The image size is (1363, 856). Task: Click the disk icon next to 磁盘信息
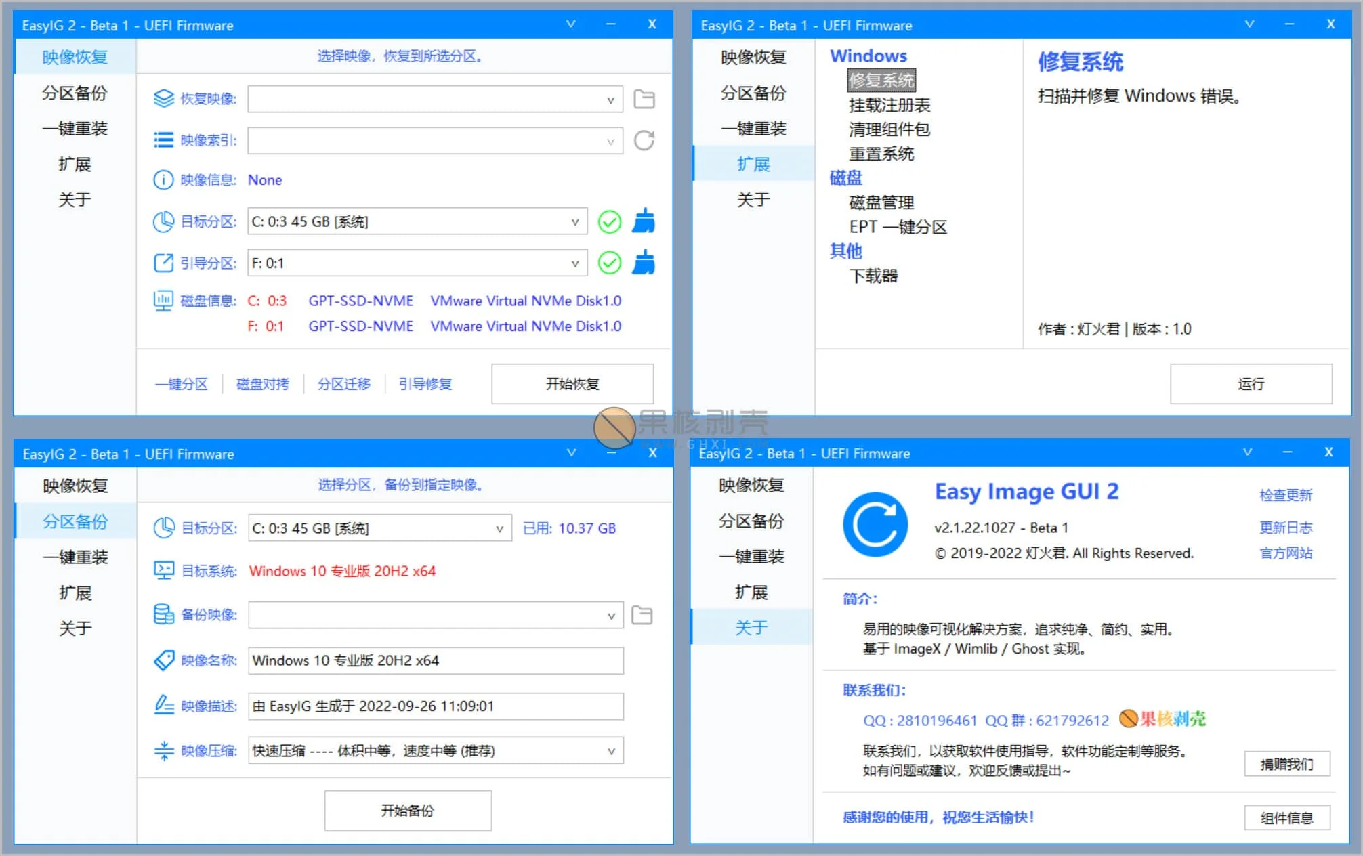click(163, 301)
